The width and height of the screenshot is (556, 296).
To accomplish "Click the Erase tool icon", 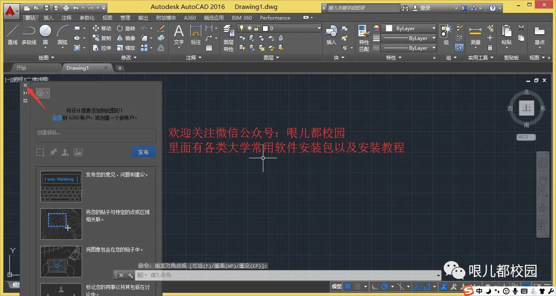I will (161, 28).
